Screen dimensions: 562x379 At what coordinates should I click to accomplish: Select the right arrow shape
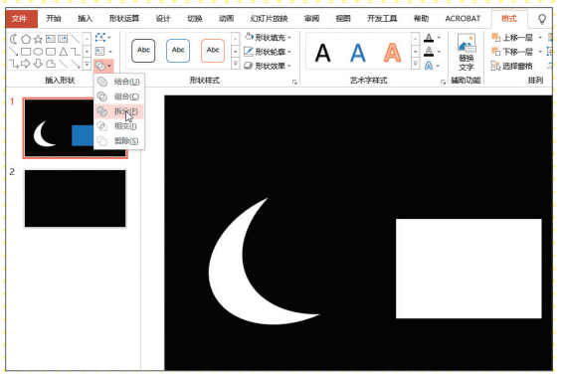click(26, 65)
